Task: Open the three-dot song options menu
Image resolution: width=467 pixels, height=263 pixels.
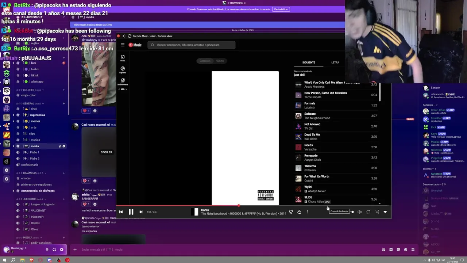Action: click(307, 212)
